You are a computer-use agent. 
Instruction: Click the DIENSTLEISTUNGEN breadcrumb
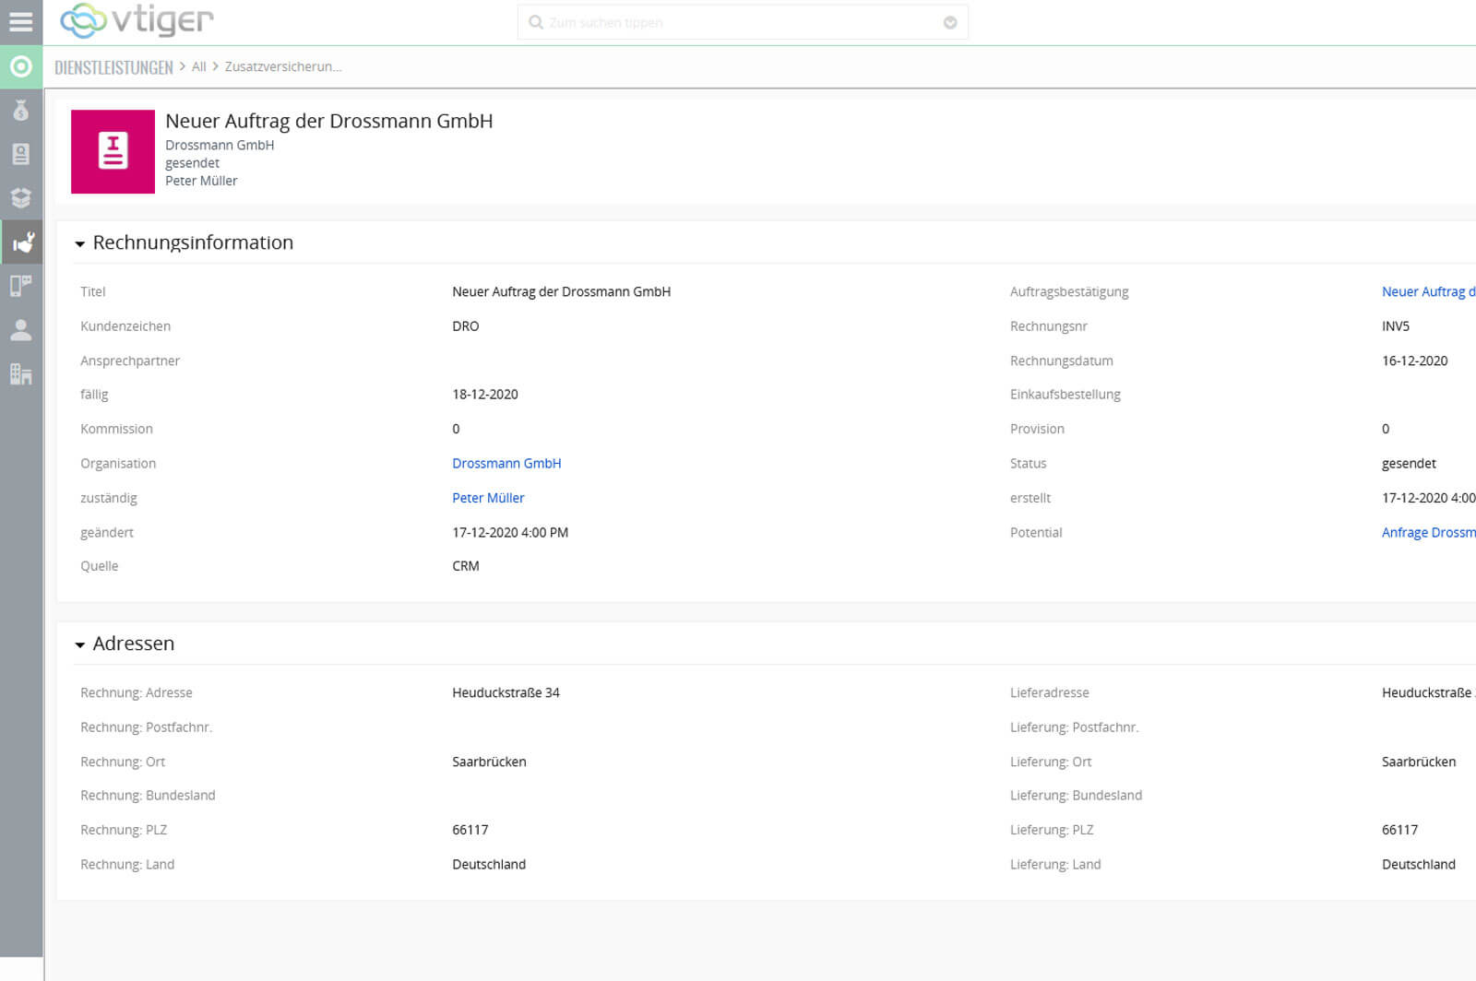point(113,67)
